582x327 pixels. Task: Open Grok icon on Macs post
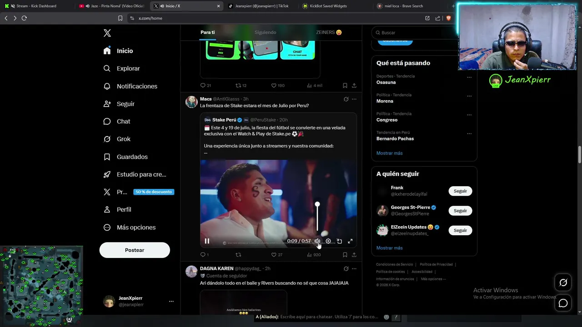click(346, 99)
